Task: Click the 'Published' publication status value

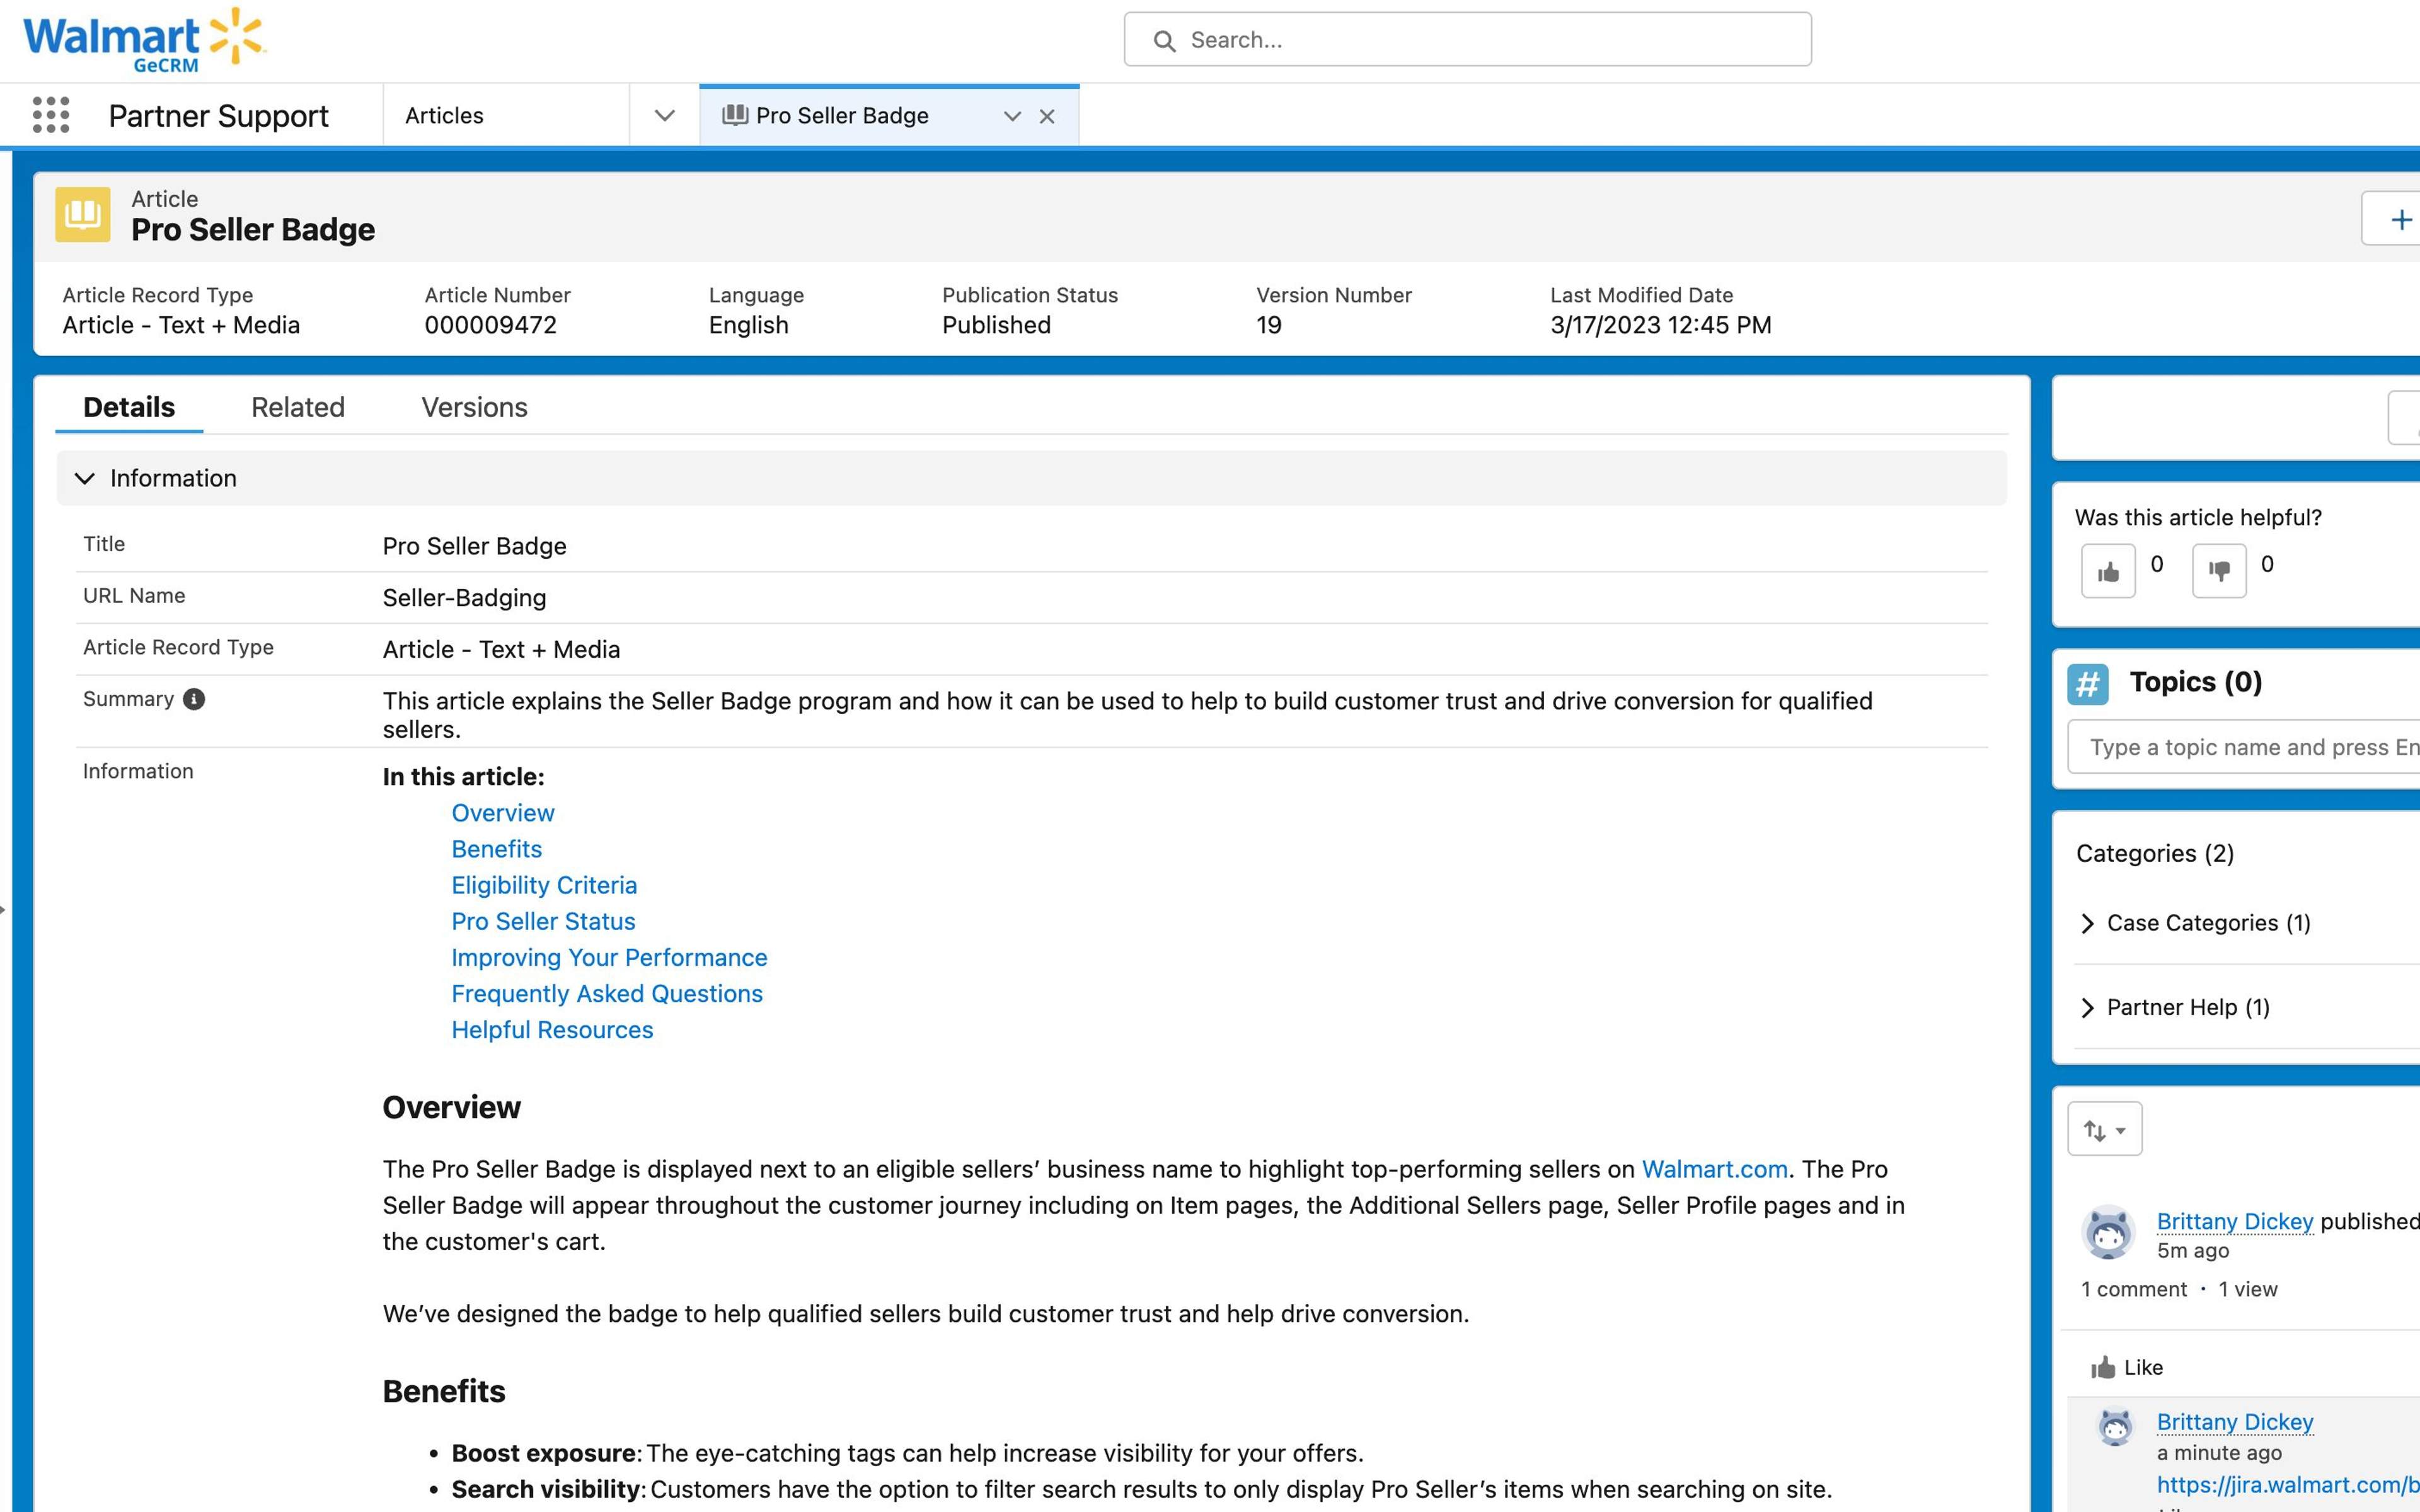Action: pos(996,325)
